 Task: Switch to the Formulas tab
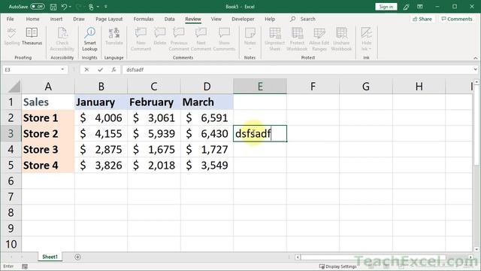coord(144,19)
